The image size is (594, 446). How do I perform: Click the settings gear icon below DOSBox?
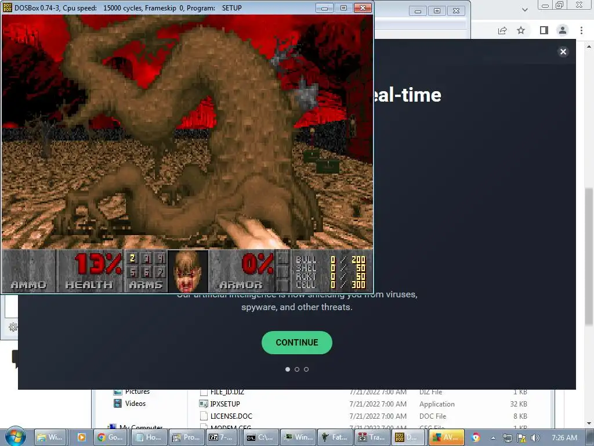coord(13,327)
